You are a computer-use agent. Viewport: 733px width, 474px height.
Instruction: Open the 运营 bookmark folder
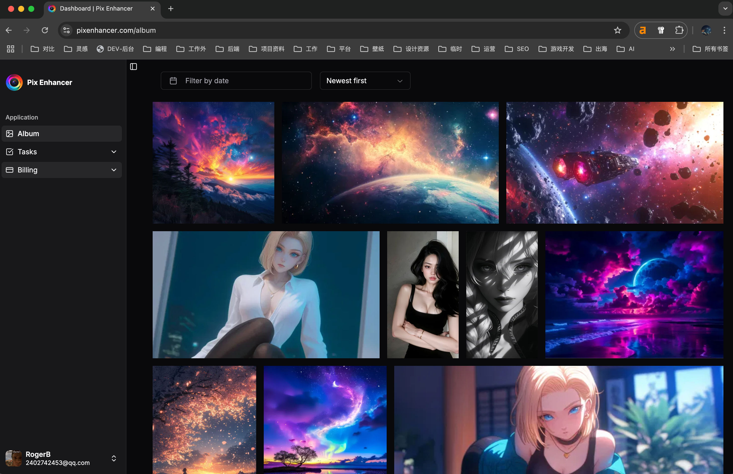coord(483,49)
